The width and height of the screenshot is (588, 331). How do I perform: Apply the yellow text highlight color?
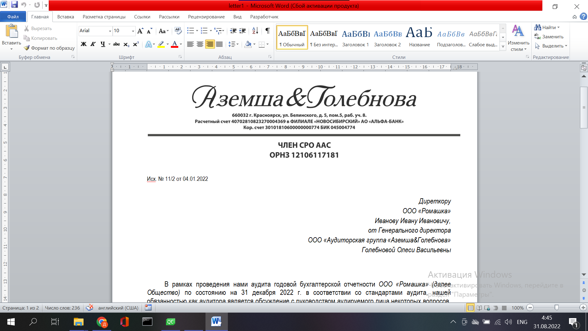[x=161, y=44]
